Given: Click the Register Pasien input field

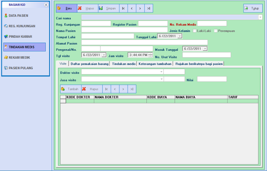Looking at the screenshot, I should click(x=153, y=23).
